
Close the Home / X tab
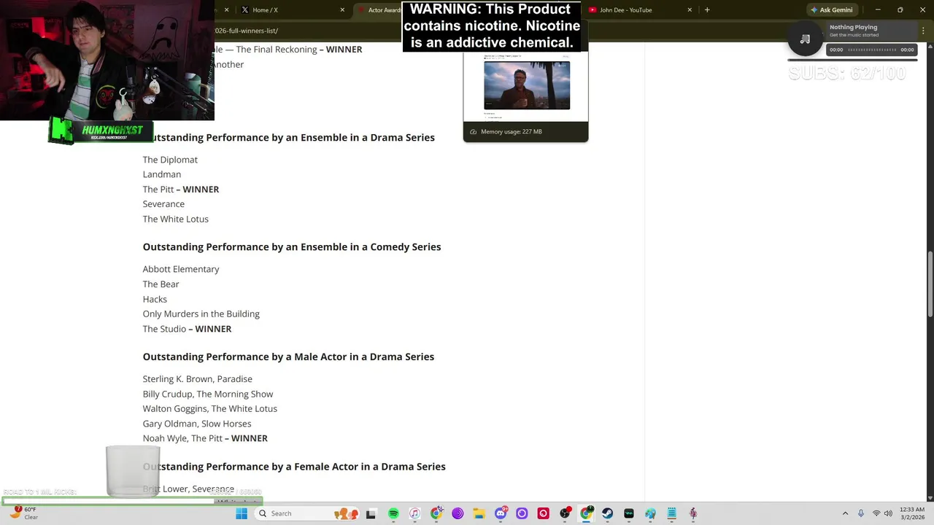pos(342,10)
